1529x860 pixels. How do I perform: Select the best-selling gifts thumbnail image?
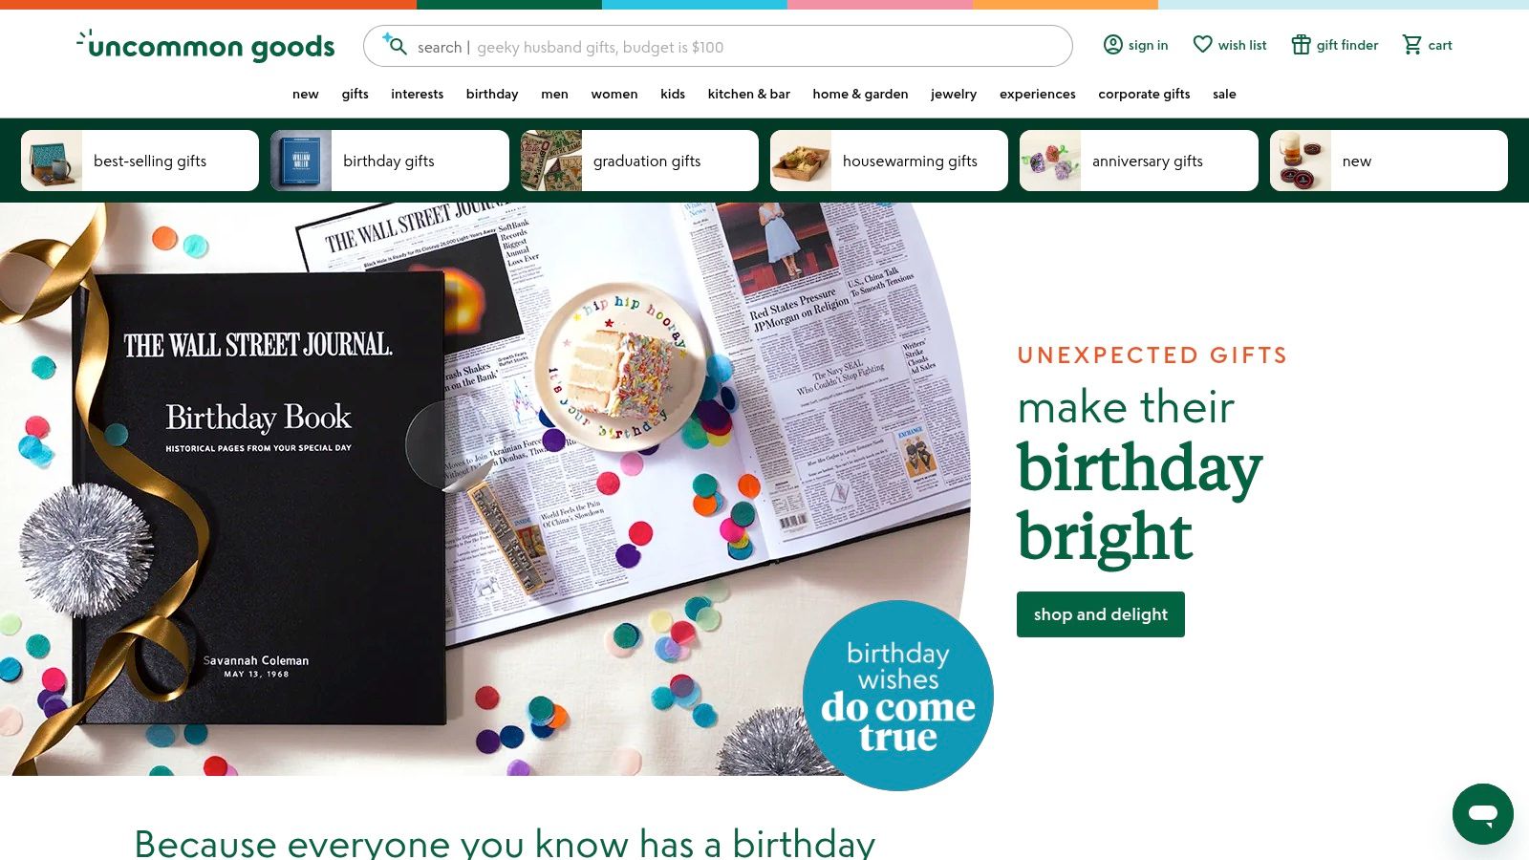tap(52, 161)
